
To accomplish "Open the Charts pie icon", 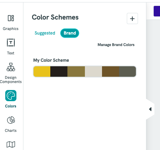I will [x=11, y=120].
